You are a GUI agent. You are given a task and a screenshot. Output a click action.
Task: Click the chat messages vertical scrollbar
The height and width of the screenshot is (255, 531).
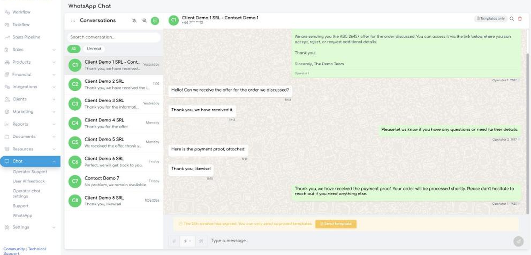click(x=528, y=133)
